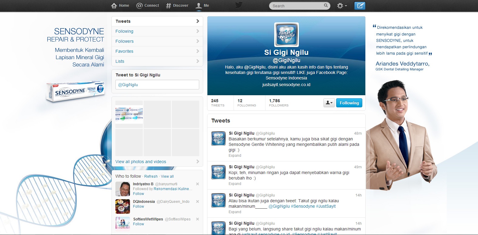Click the @GigiNgilu tweet input box
Image resolution: width=478 pixels, height=235 pixels.
pos(157,85)
